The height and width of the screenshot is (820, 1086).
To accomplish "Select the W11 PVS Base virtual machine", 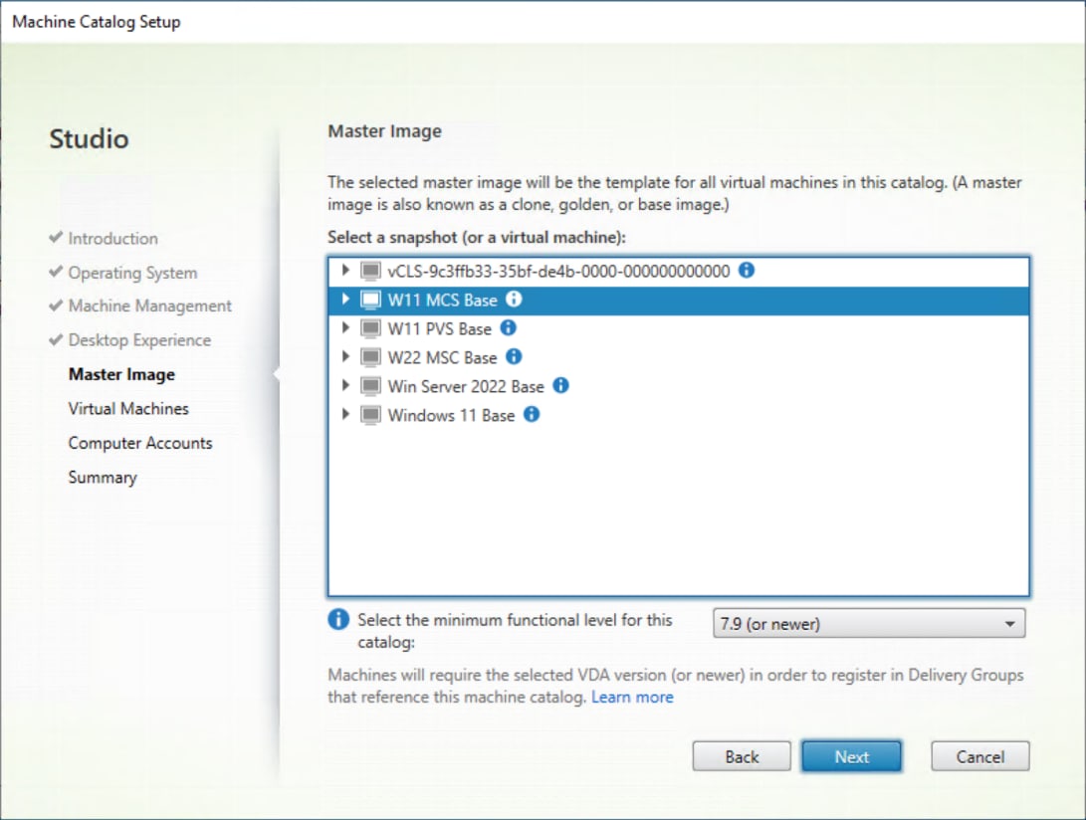I will 679,328.
